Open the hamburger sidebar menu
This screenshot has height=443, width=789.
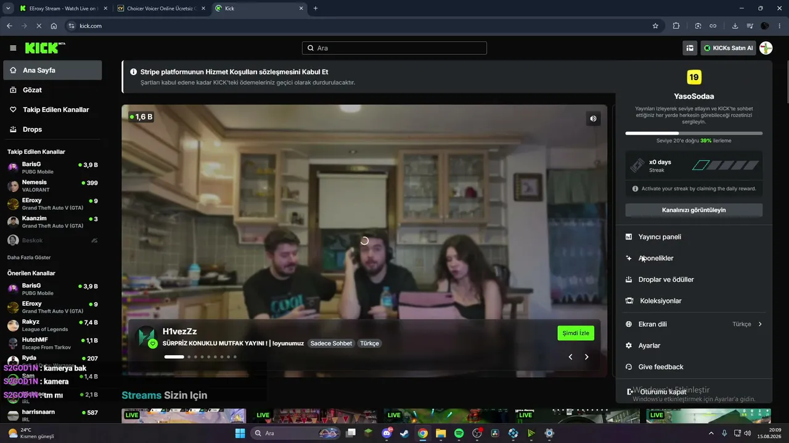click(x=13, y=48)
